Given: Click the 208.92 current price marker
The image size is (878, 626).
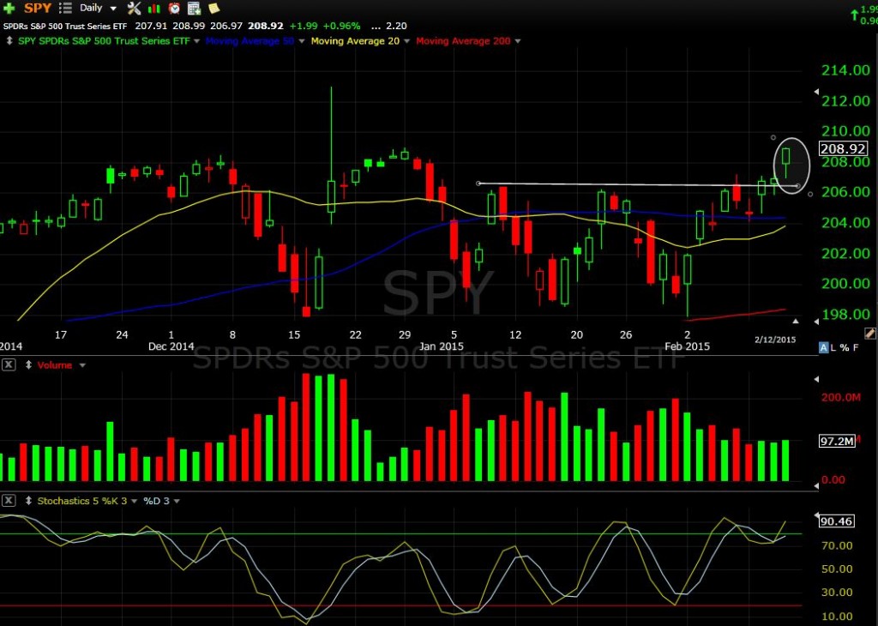Looking at the screenshot, I should (x=843, y=148).
